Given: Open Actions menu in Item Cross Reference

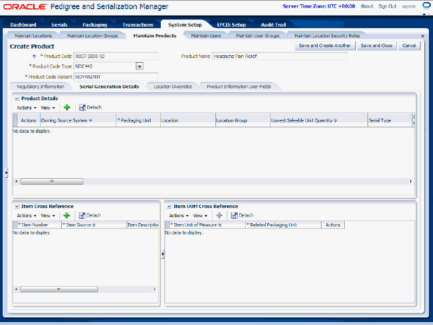Looking at the screenshot, I should (27, 216).
